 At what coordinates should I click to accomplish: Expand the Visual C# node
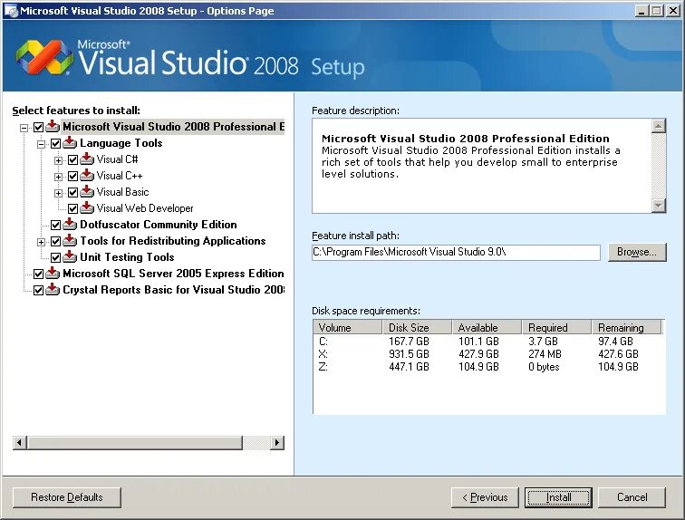click(x=58, y=160)
